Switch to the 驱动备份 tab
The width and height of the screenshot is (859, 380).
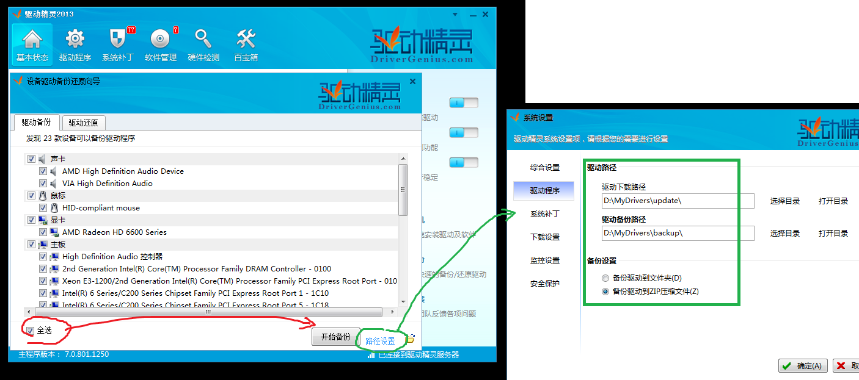click(37, 122)
